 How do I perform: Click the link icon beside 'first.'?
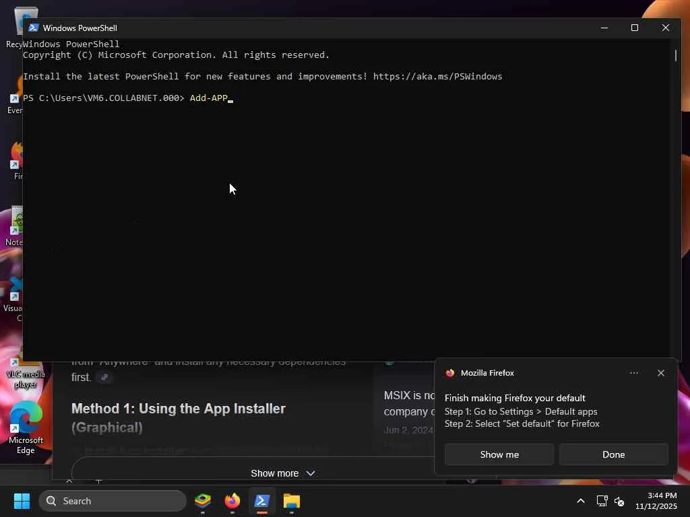(104, 377)
